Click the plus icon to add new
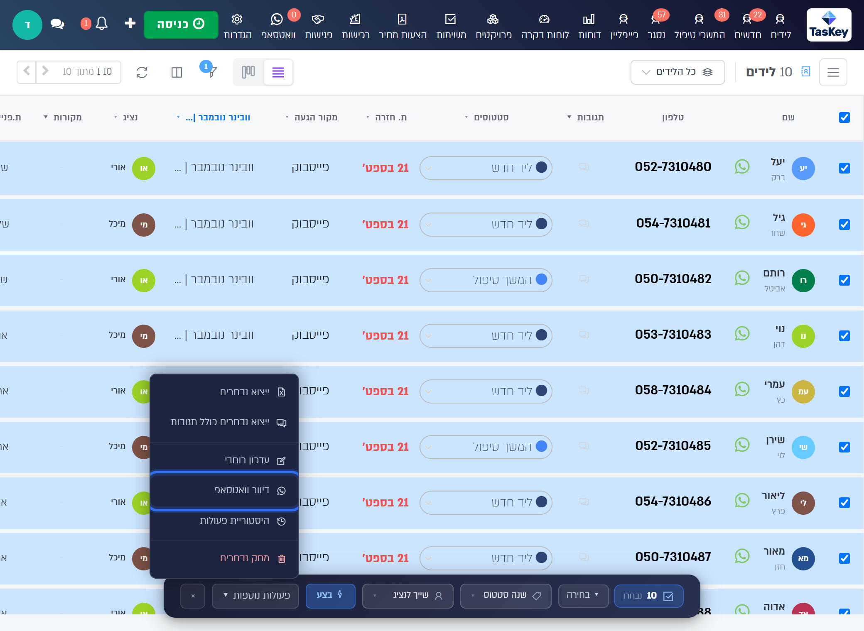 point(130,23)
